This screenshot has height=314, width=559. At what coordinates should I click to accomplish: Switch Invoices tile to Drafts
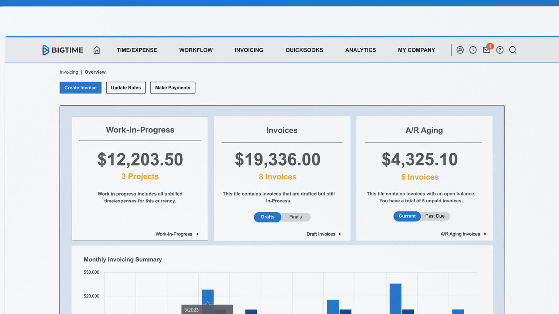[x=268, y=217]
